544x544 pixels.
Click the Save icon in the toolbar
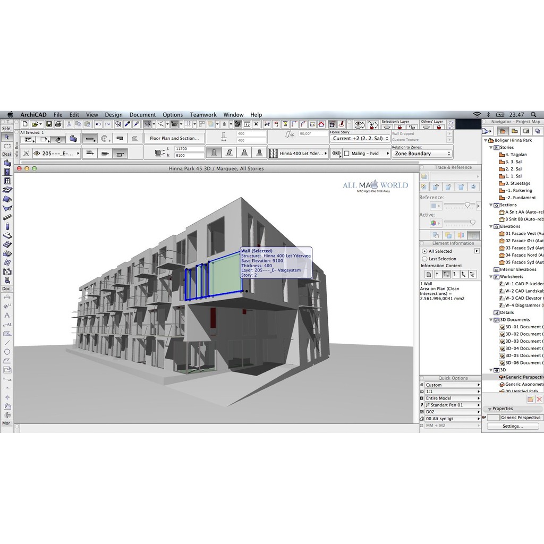coord(49,124)
